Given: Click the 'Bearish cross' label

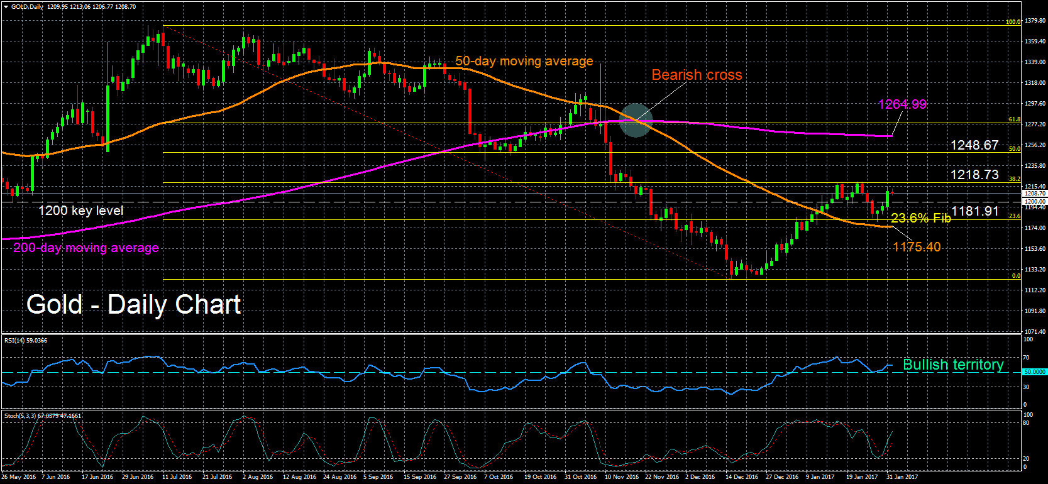Looking at the screenshot, I should click(x=697, y=75).
